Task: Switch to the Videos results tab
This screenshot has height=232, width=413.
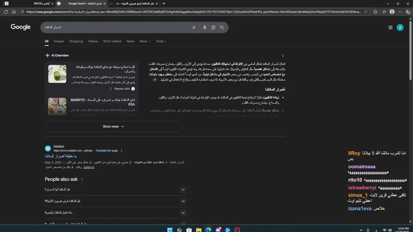Action: pos(93,41)
